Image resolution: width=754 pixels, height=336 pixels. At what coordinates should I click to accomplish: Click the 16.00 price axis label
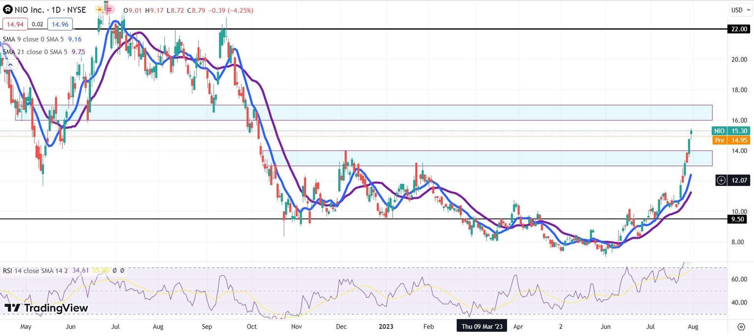point(739,121)
